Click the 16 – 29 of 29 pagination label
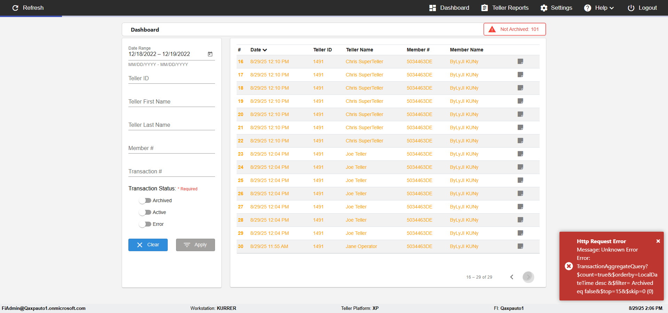Image resolution: width=668 pixels, height=313 pixels. 479,277
